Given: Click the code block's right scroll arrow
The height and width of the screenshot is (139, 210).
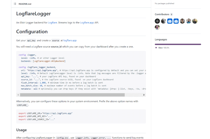Looking at the screenshot, I should click(144, 95).
